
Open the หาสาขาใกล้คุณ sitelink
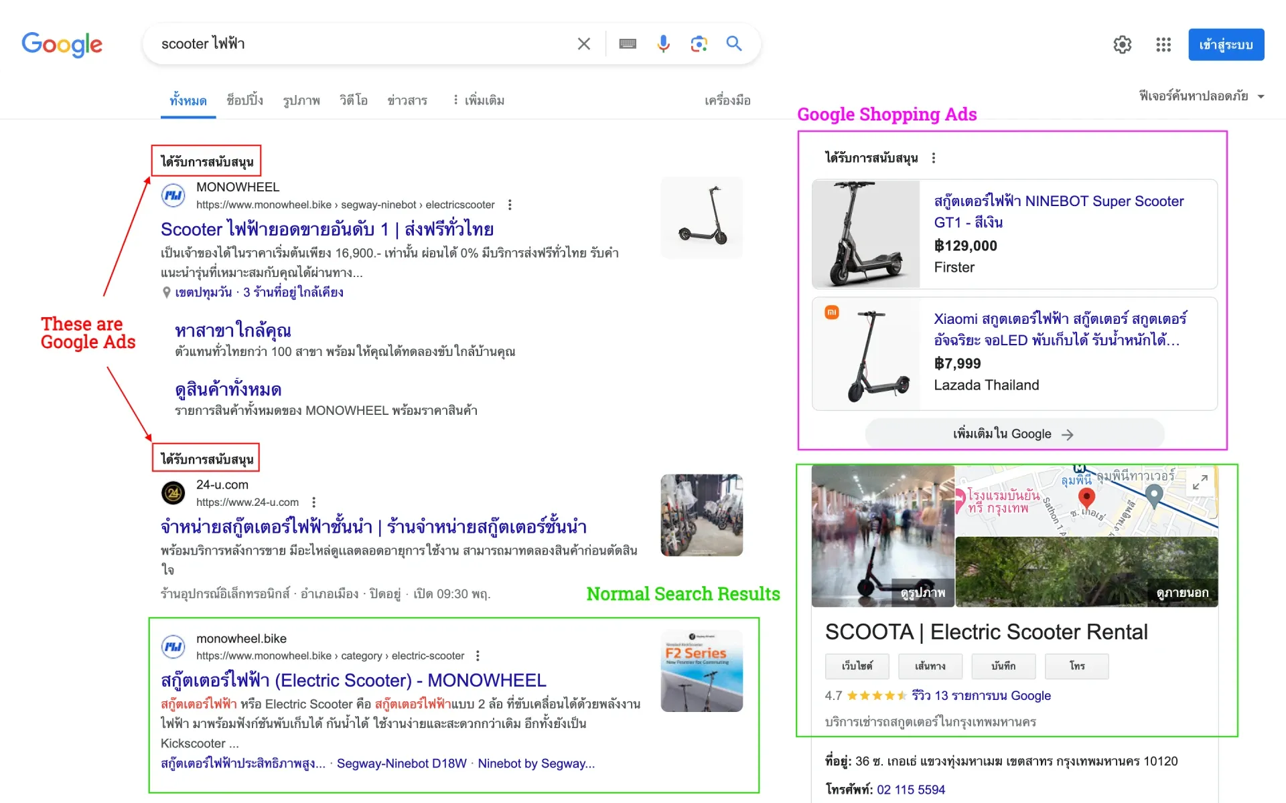point(233,331)
